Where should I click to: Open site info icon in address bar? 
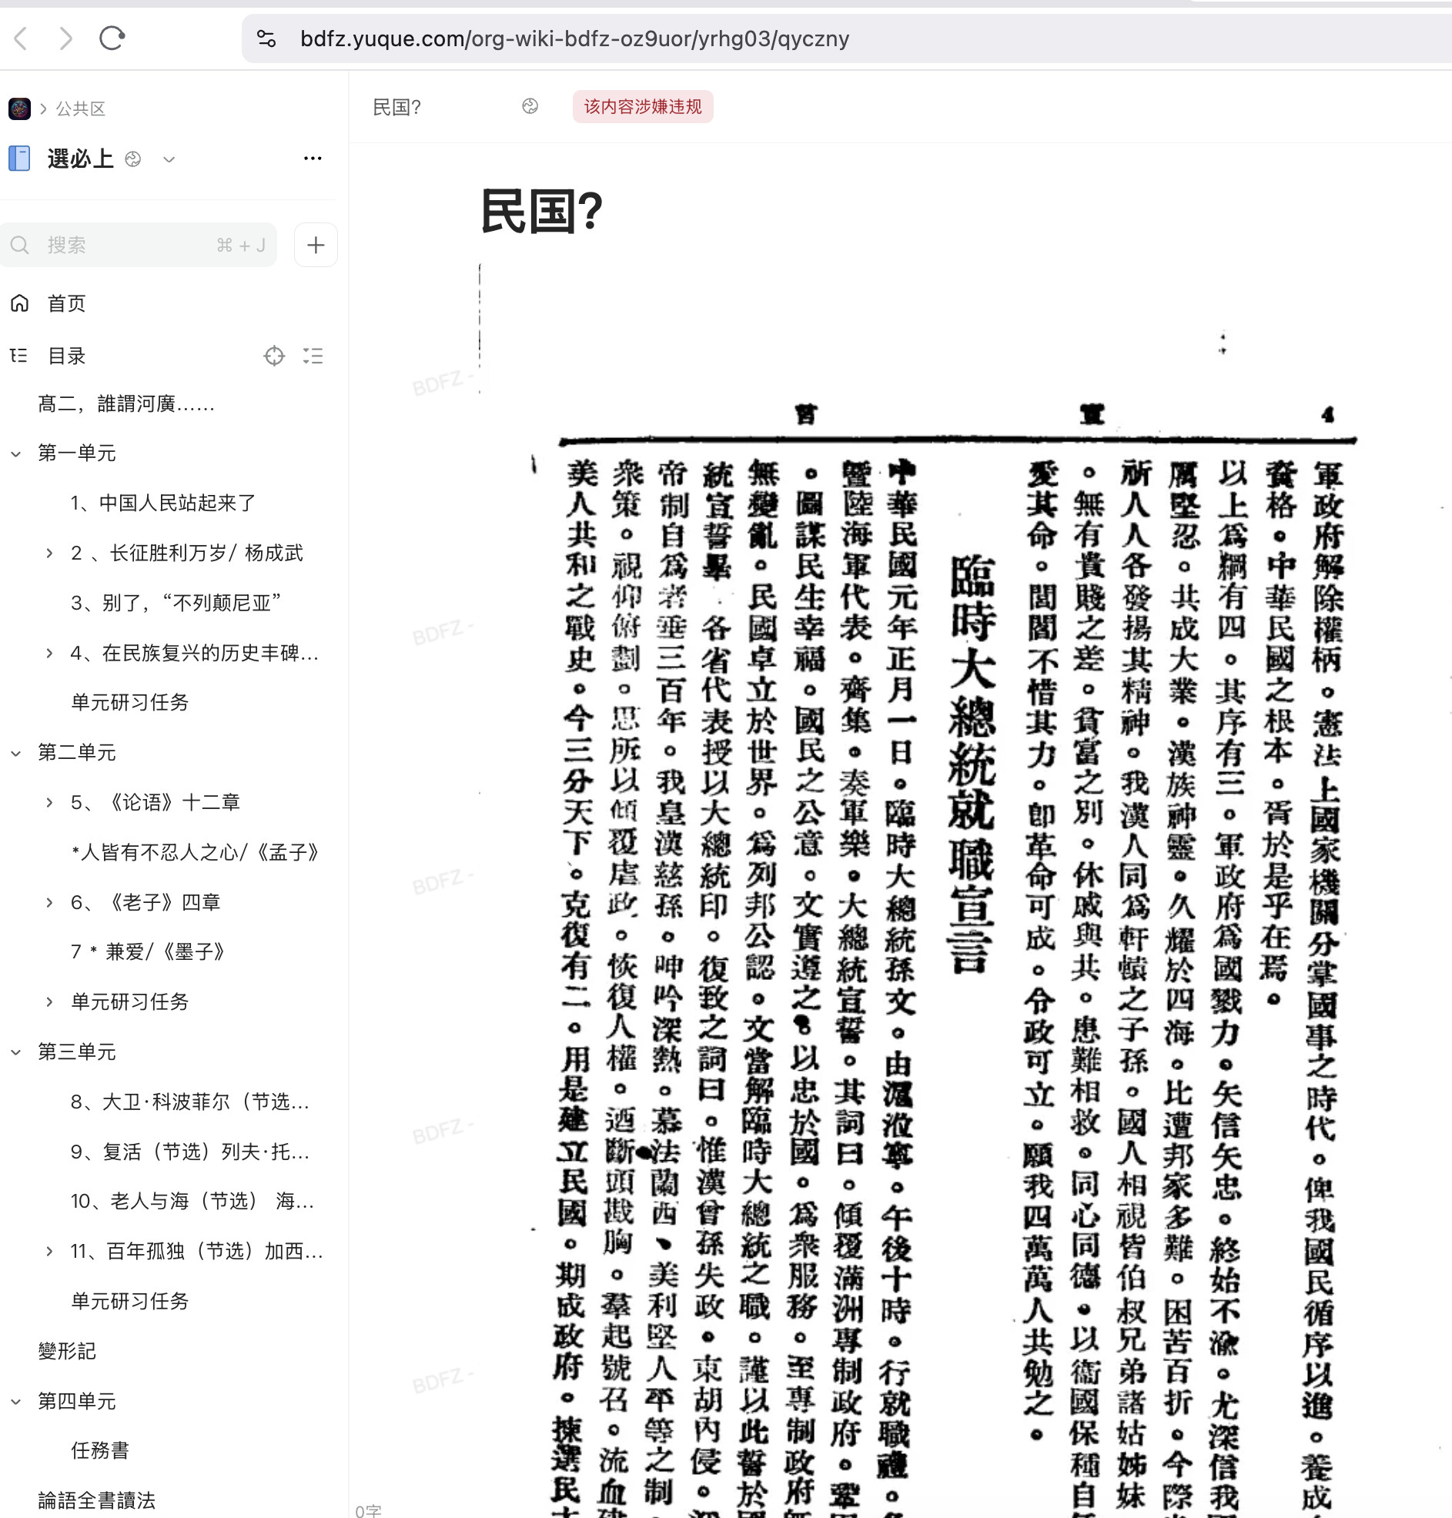[266, 38]
